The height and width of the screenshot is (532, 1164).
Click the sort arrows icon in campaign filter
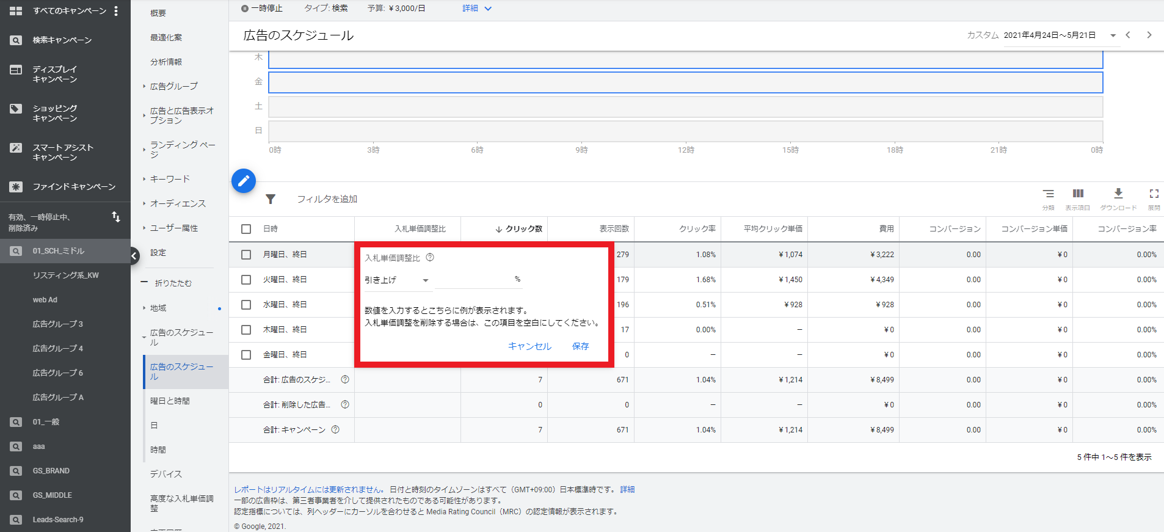(116, 217)
